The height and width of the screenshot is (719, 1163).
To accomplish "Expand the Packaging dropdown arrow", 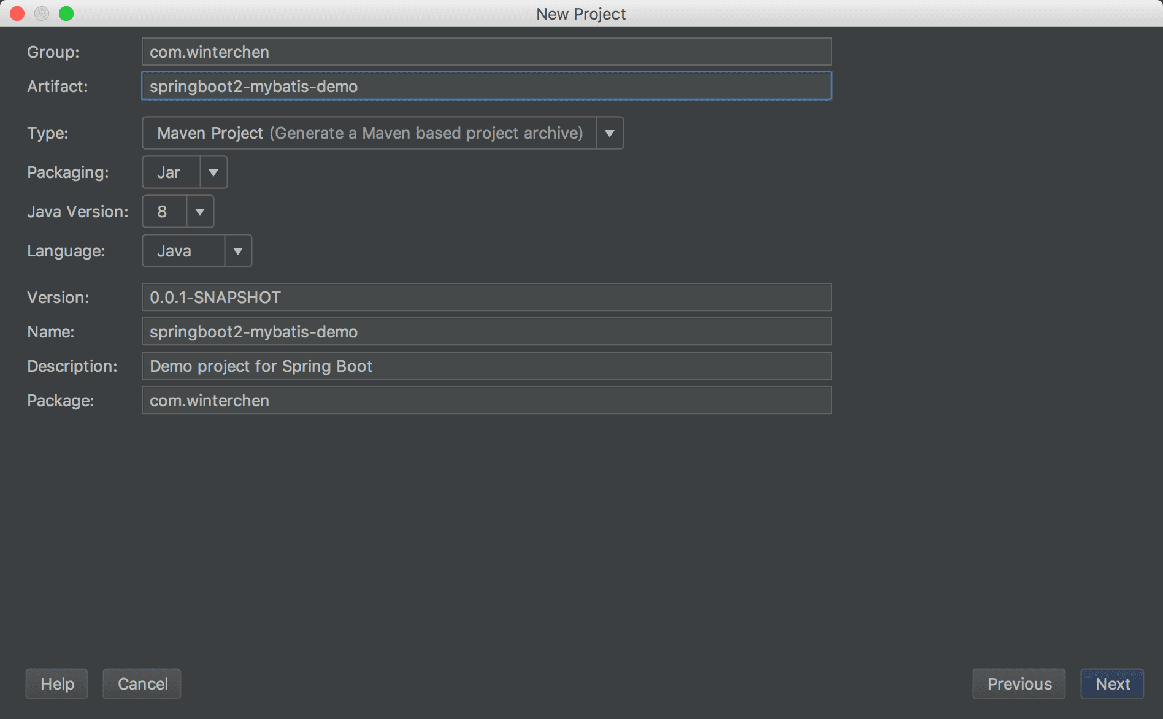I will coord(213,172).
